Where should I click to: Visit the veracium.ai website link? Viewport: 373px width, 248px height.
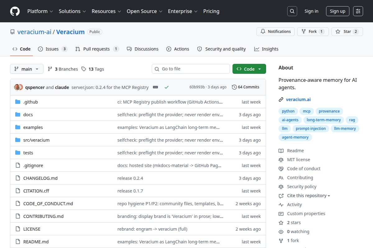point(298,100)
